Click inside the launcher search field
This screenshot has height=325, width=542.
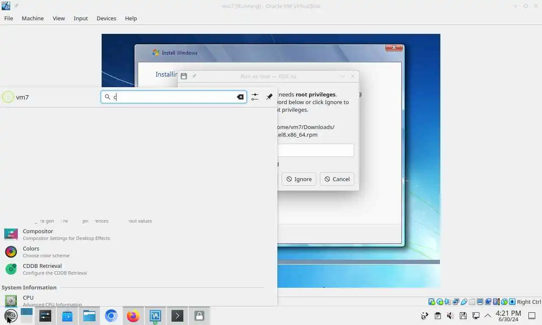174,97
